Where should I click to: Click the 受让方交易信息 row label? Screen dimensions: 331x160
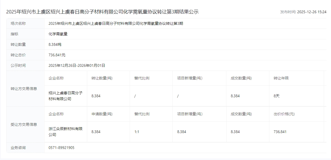(x=24, y=124)
